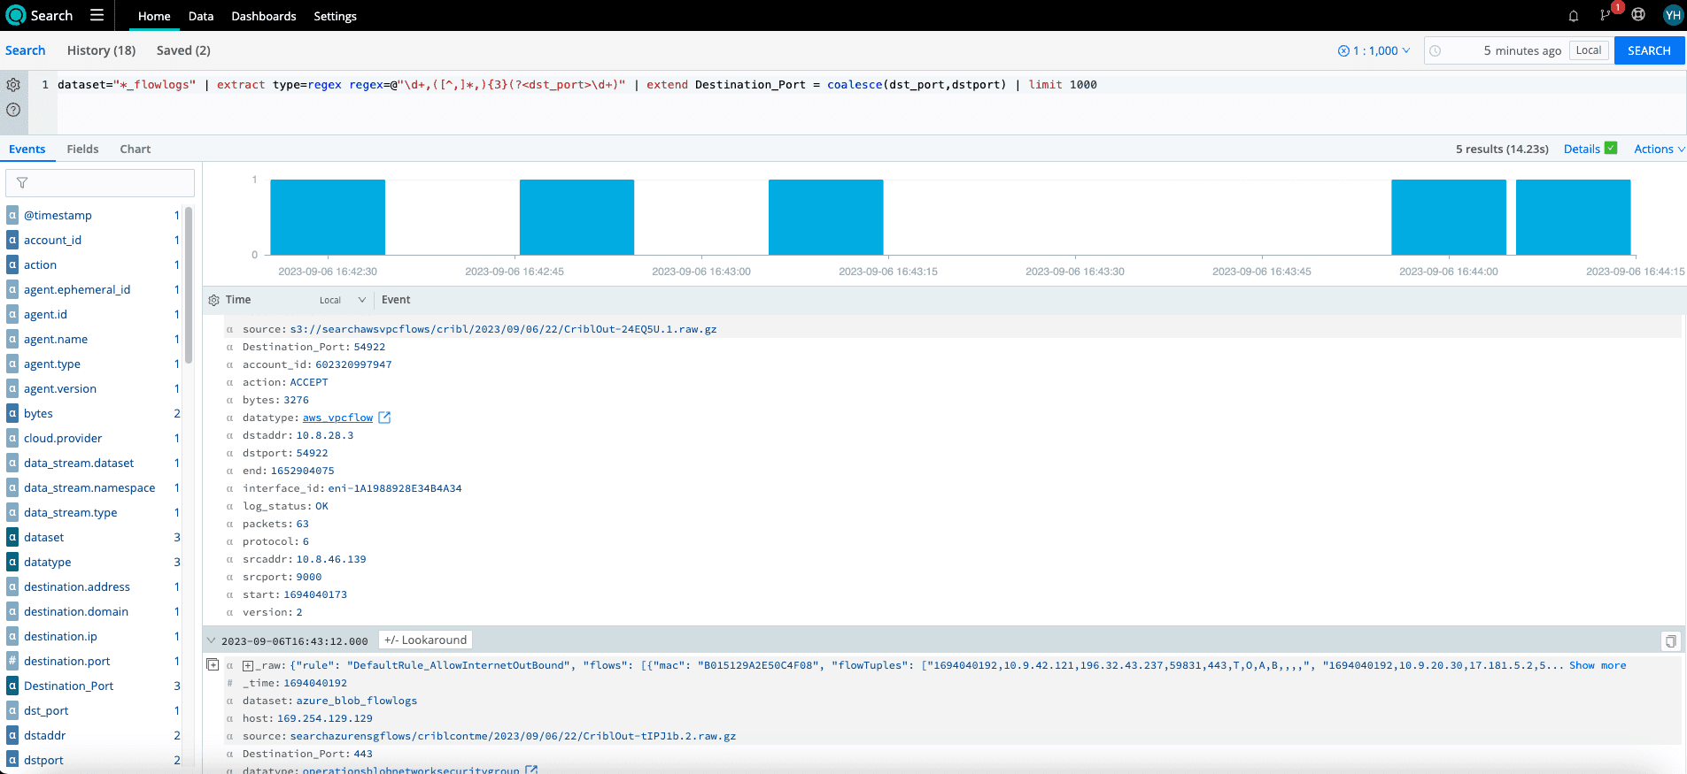Image resolution: width=1687 pixels, height=774 pixels.
Task: Expand the _raw field plus box
Action: click(x=248, y=666)
